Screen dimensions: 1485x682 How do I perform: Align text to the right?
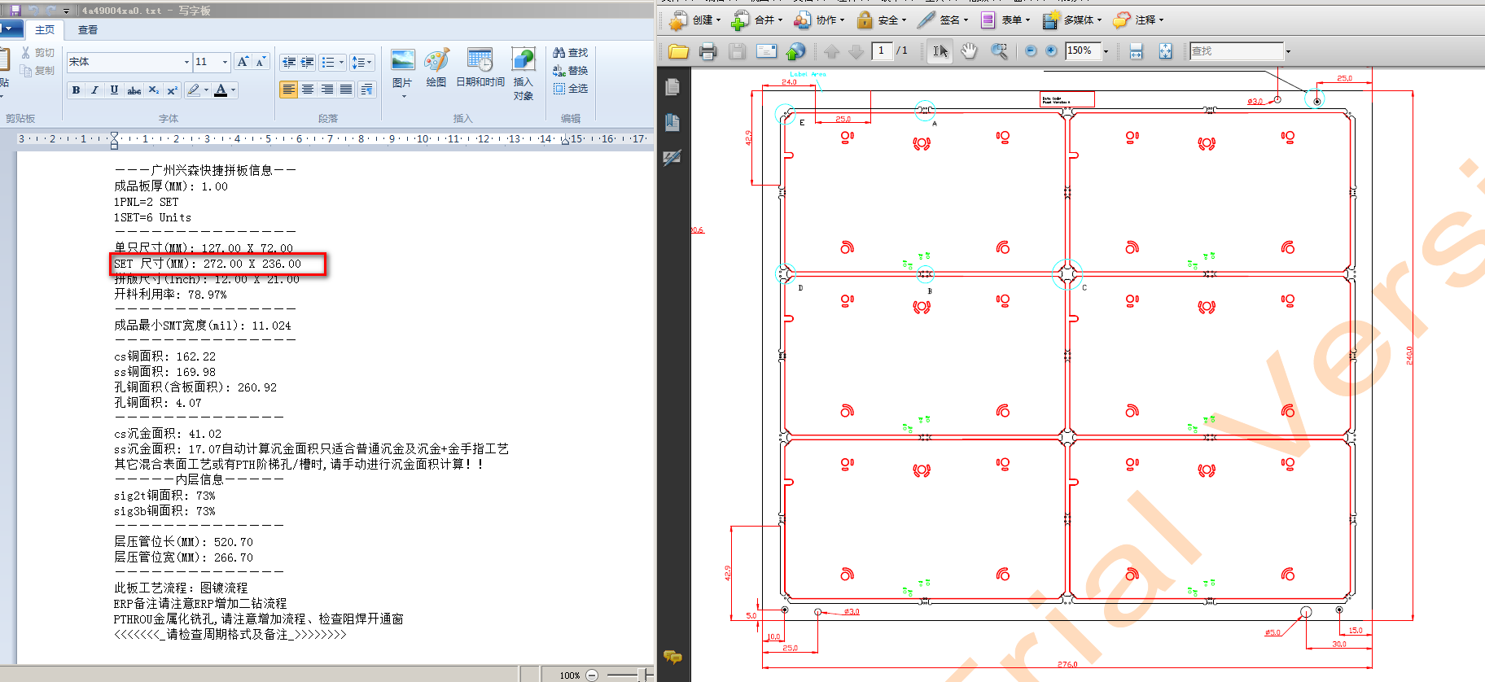pos(326,90)
